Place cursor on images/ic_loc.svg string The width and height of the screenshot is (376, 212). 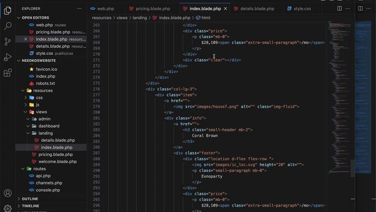[x=236, y=165]
